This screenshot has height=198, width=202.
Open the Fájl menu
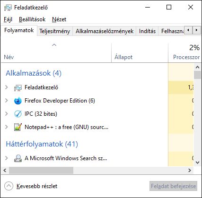point(8,19)
